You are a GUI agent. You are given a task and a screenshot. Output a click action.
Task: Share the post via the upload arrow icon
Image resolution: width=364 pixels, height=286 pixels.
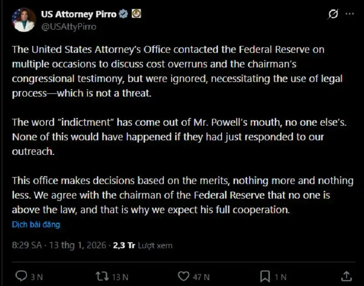pyautogui.click(x=346, y=276)
